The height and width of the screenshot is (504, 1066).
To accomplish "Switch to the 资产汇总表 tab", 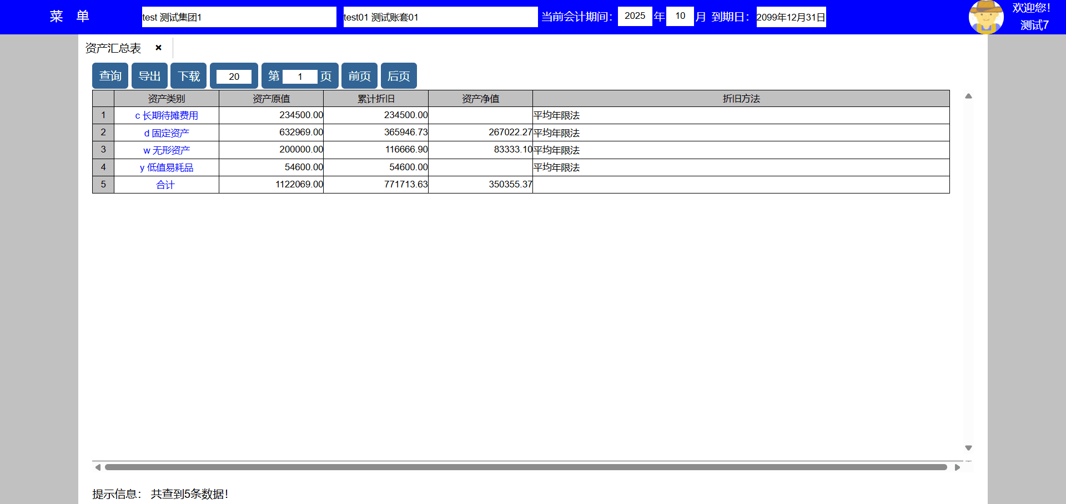I will point(113,48).
